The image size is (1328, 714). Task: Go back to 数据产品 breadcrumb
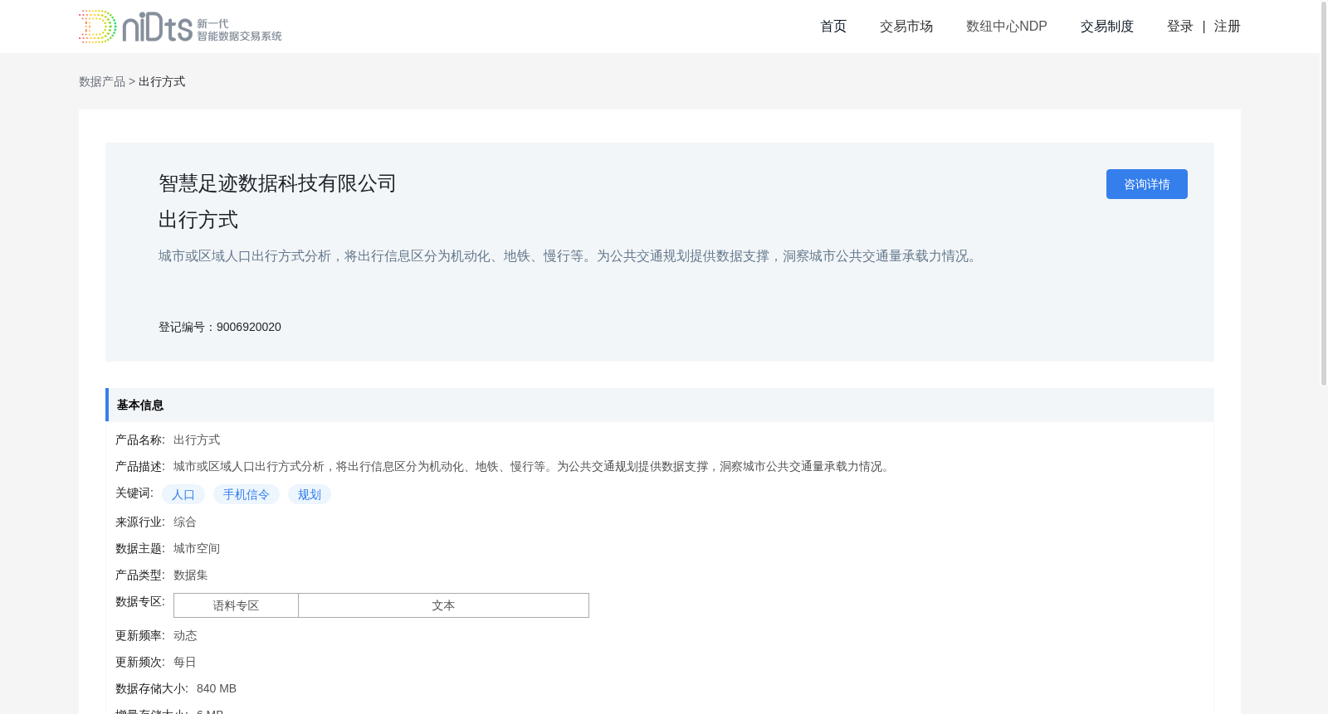coord(102,81)
